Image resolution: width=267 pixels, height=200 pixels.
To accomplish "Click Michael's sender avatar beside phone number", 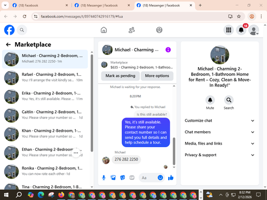I will click(106, 161).
